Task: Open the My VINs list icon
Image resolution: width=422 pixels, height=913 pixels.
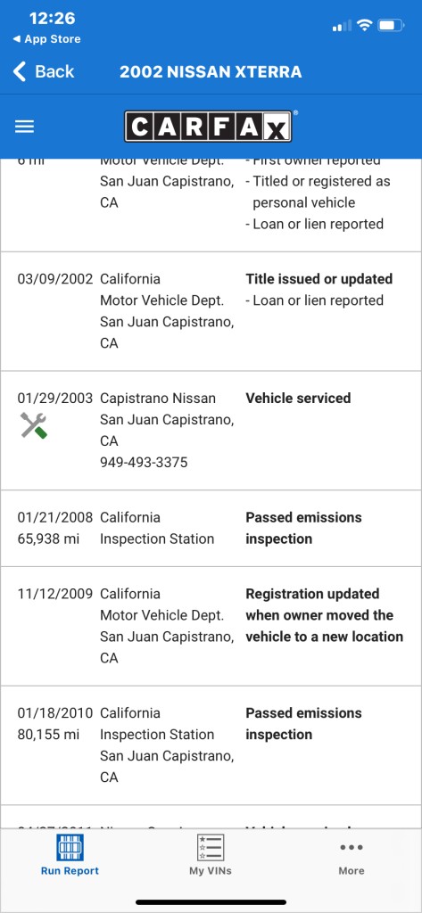Action: pos(211,847)
